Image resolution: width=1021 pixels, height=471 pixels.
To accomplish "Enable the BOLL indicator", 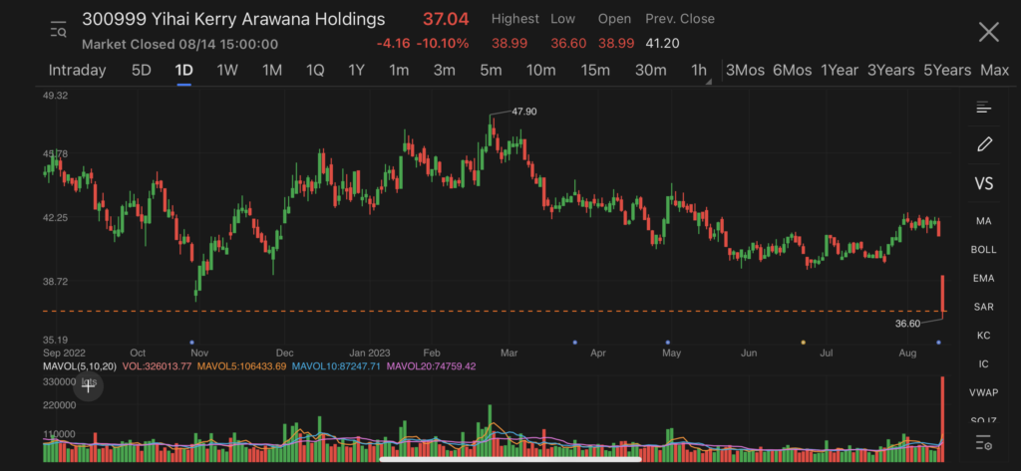I will [984, 250].
